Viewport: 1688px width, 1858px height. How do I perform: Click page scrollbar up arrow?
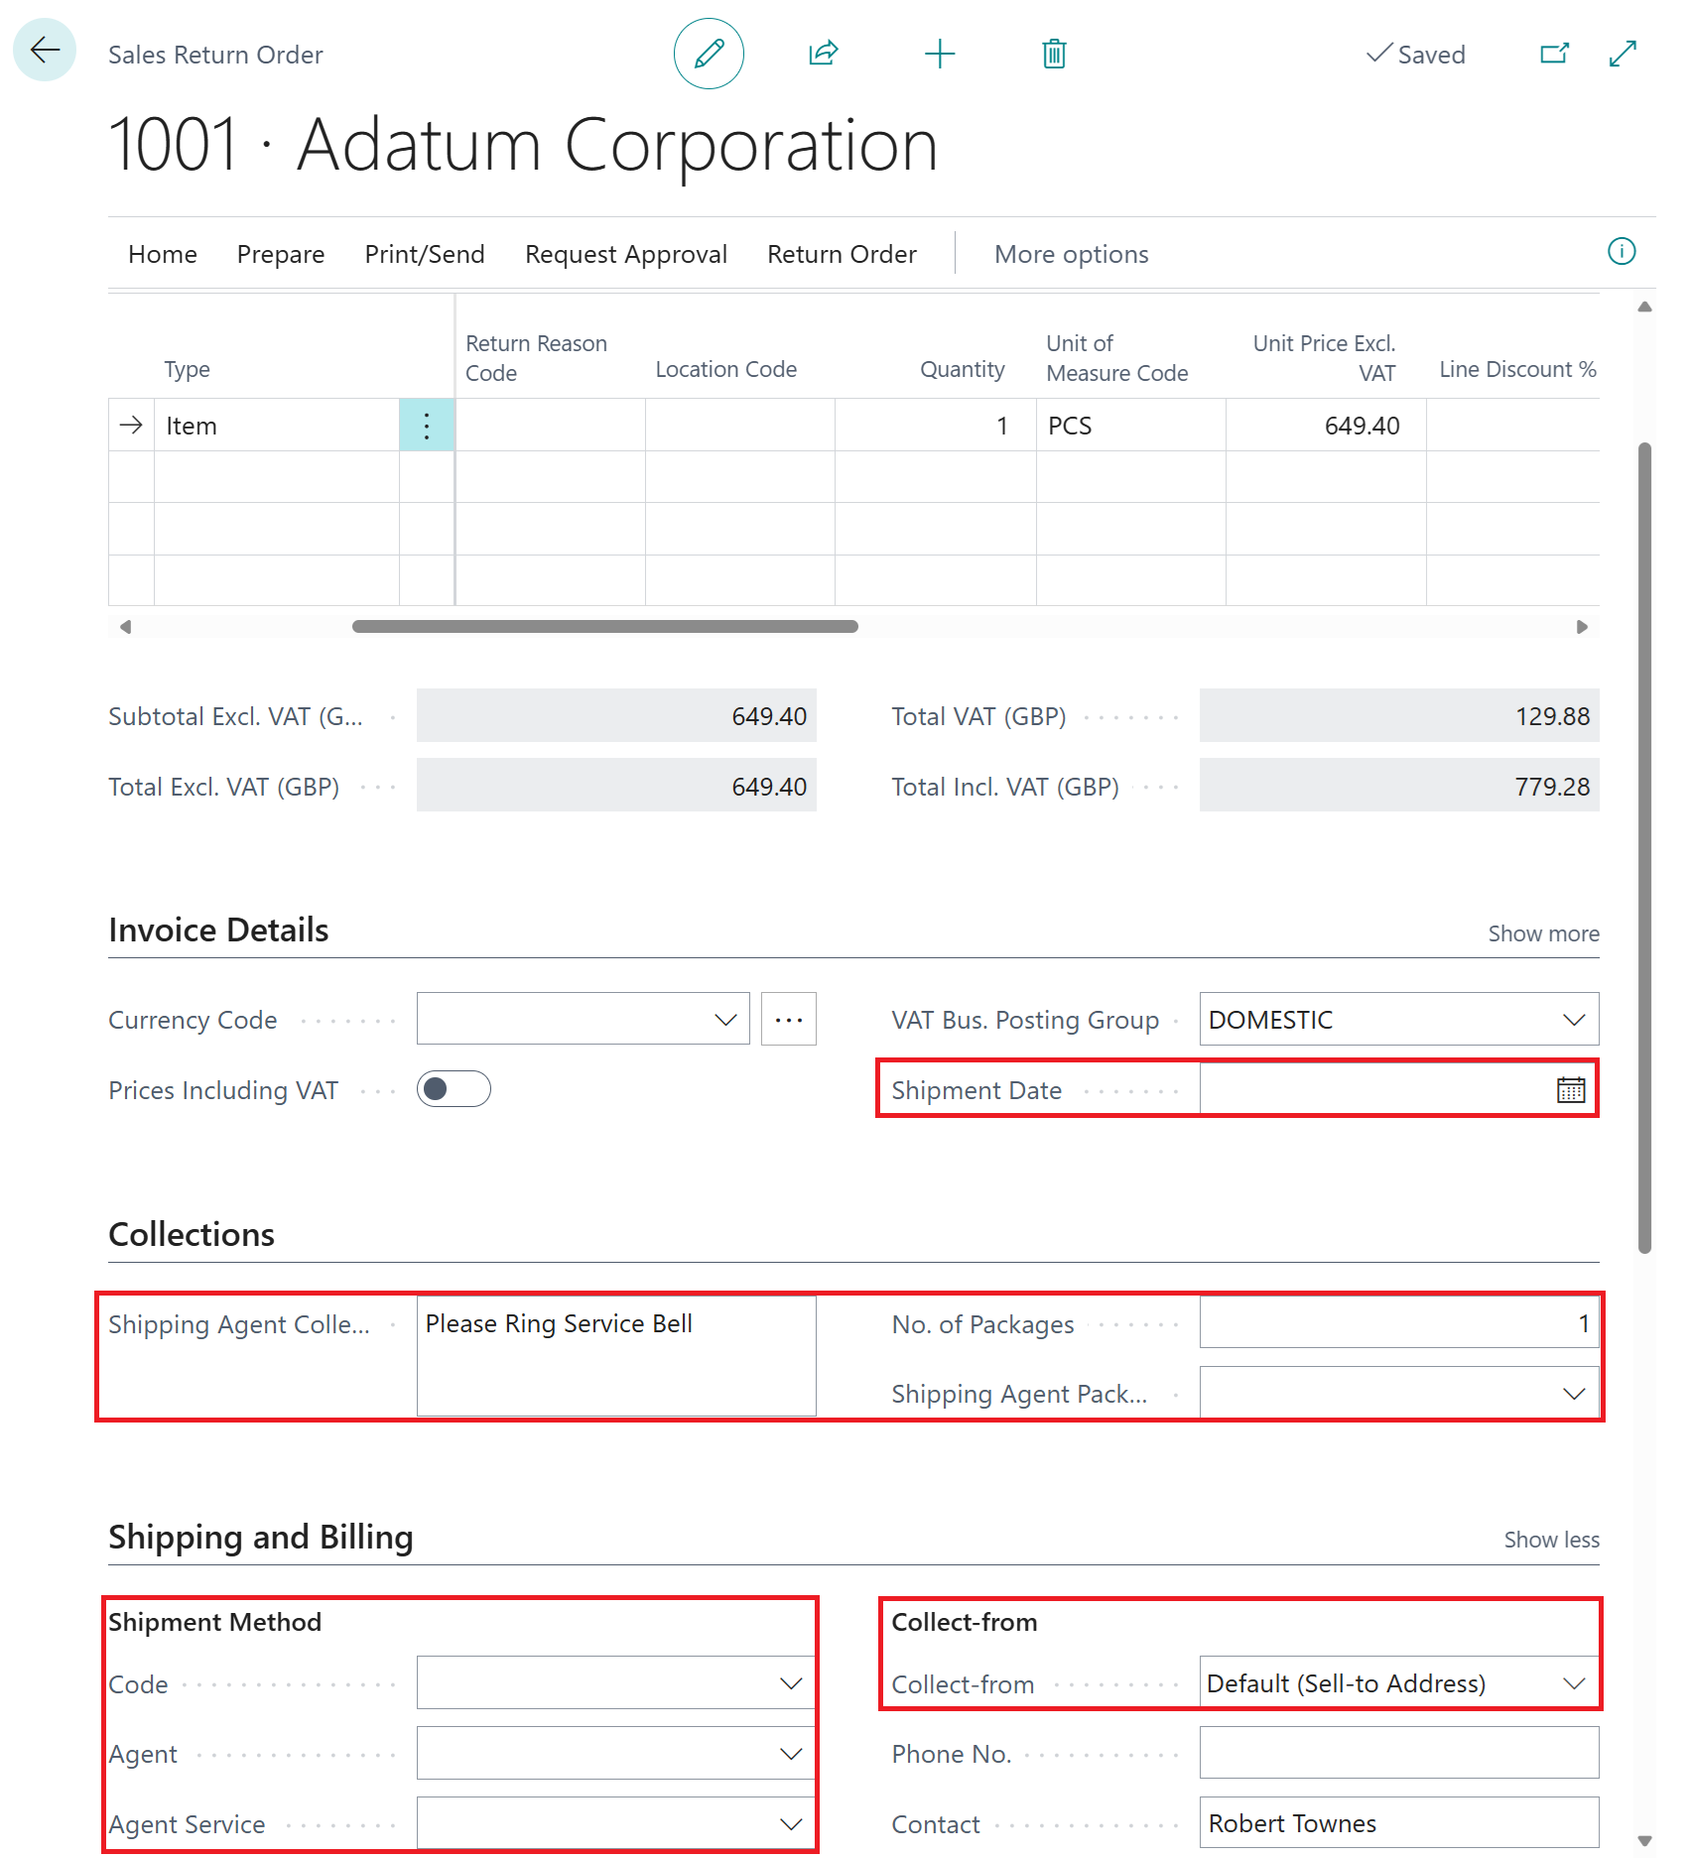tap(1644, 307)
